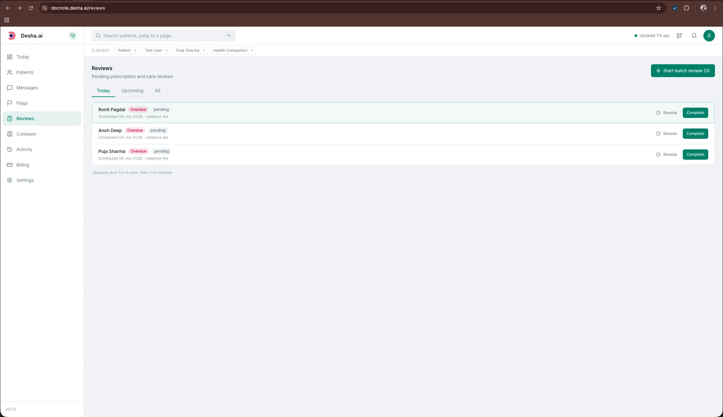Open the apps grid in bookmarks bar
Viewport: 723px width, 417px height.
pyautogui.click(x=7, y=20)
